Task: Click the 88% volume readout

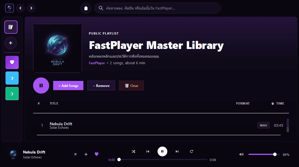Action: [x=286, y=155]
